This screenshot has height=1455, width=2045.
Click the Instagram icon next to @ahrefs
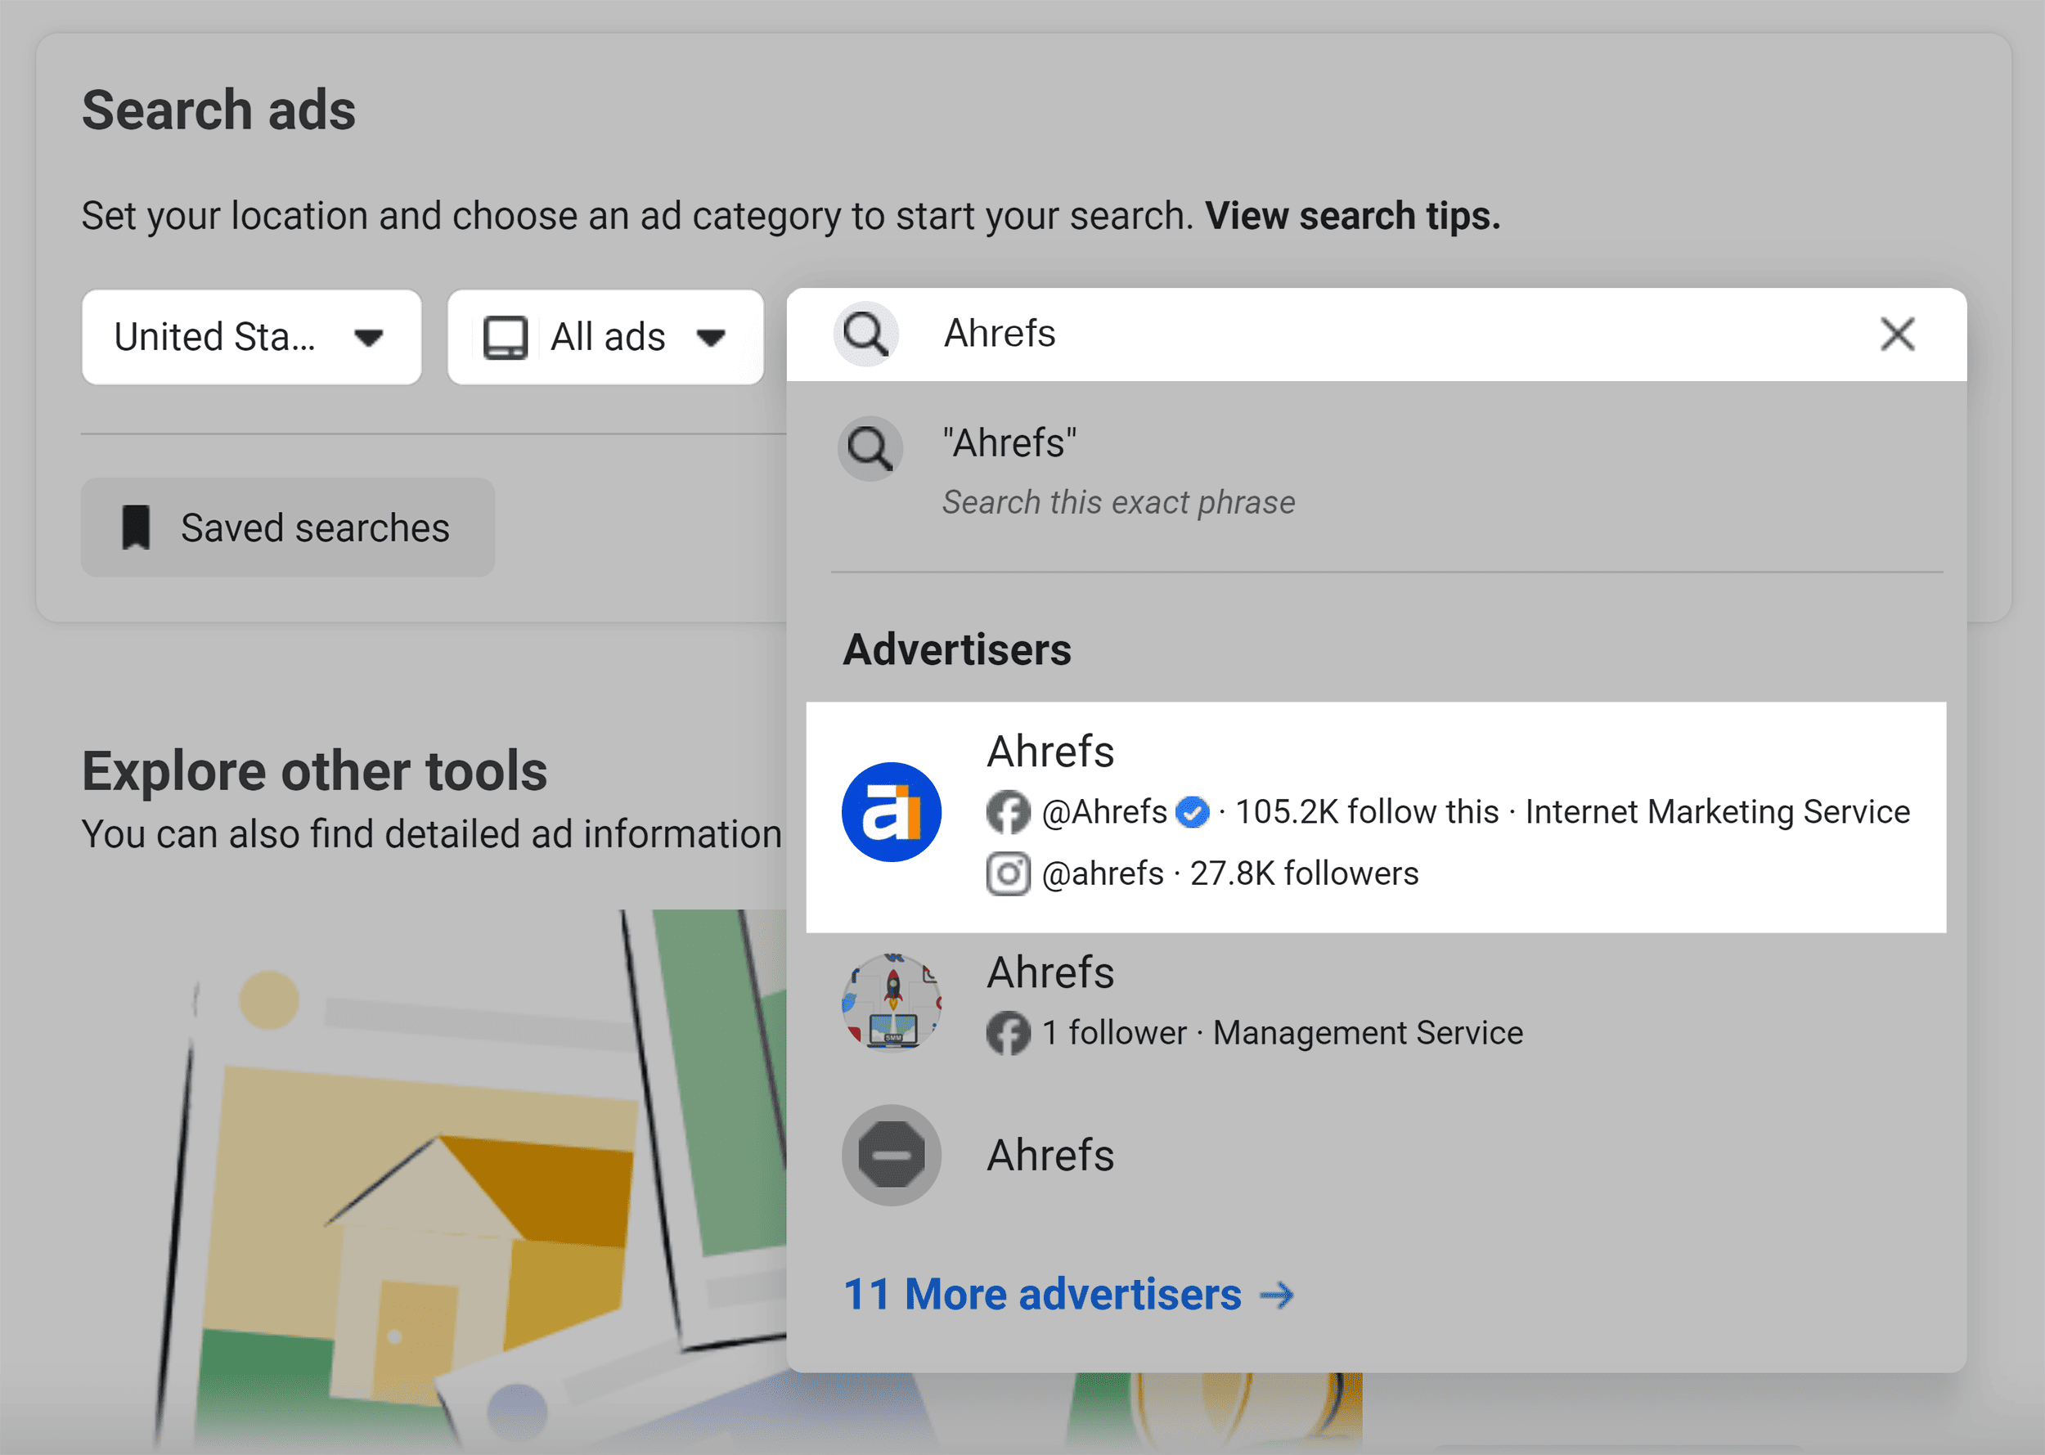pyautogui.click(x=1009, y=873)
